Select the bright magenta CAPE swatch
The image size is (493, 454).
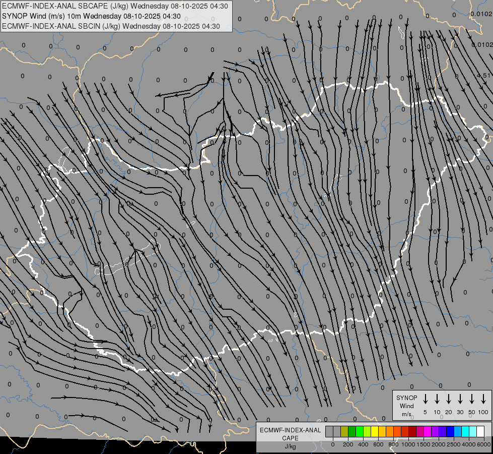pyautogui.click(x=428, y=431)
